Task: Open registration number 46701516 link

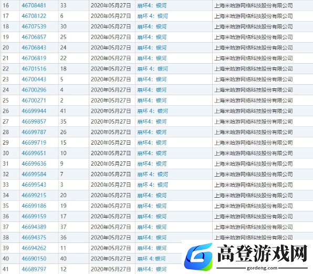Action: (x=34, y=69)
